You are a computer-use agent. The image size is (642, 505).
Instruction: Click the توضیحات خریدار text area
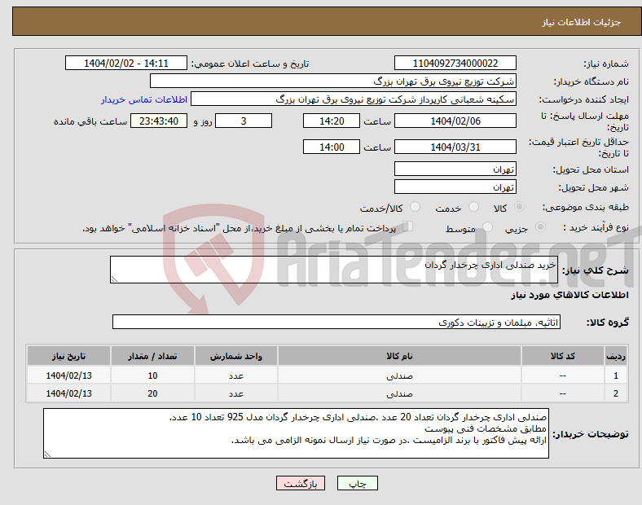coord(296,433)
